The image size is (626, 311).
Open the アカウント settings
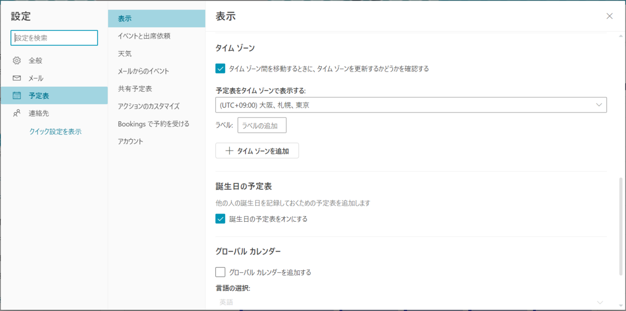(156, 141)
